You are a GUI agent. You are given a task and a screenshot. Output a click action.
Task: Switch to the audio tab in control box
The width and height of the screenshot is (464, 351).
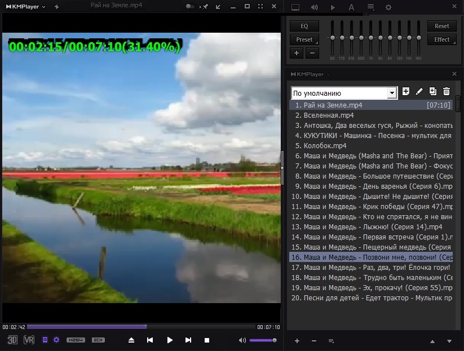point(314,7)
